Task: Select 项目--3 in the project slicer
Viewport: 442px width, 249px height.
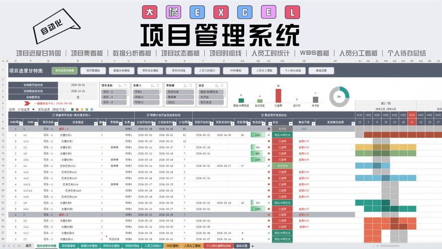Action: tap(113, 102)
